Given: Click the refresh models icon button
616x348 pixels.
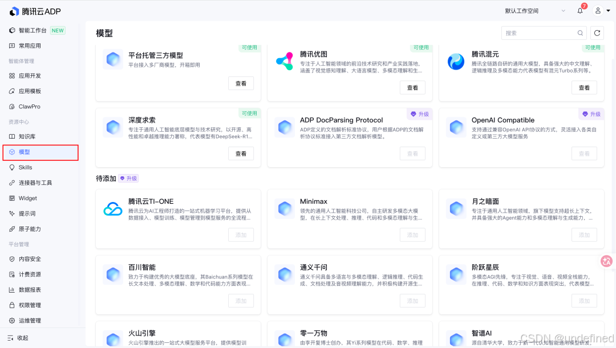Looking at the screenshot, I should click(597, 33).
